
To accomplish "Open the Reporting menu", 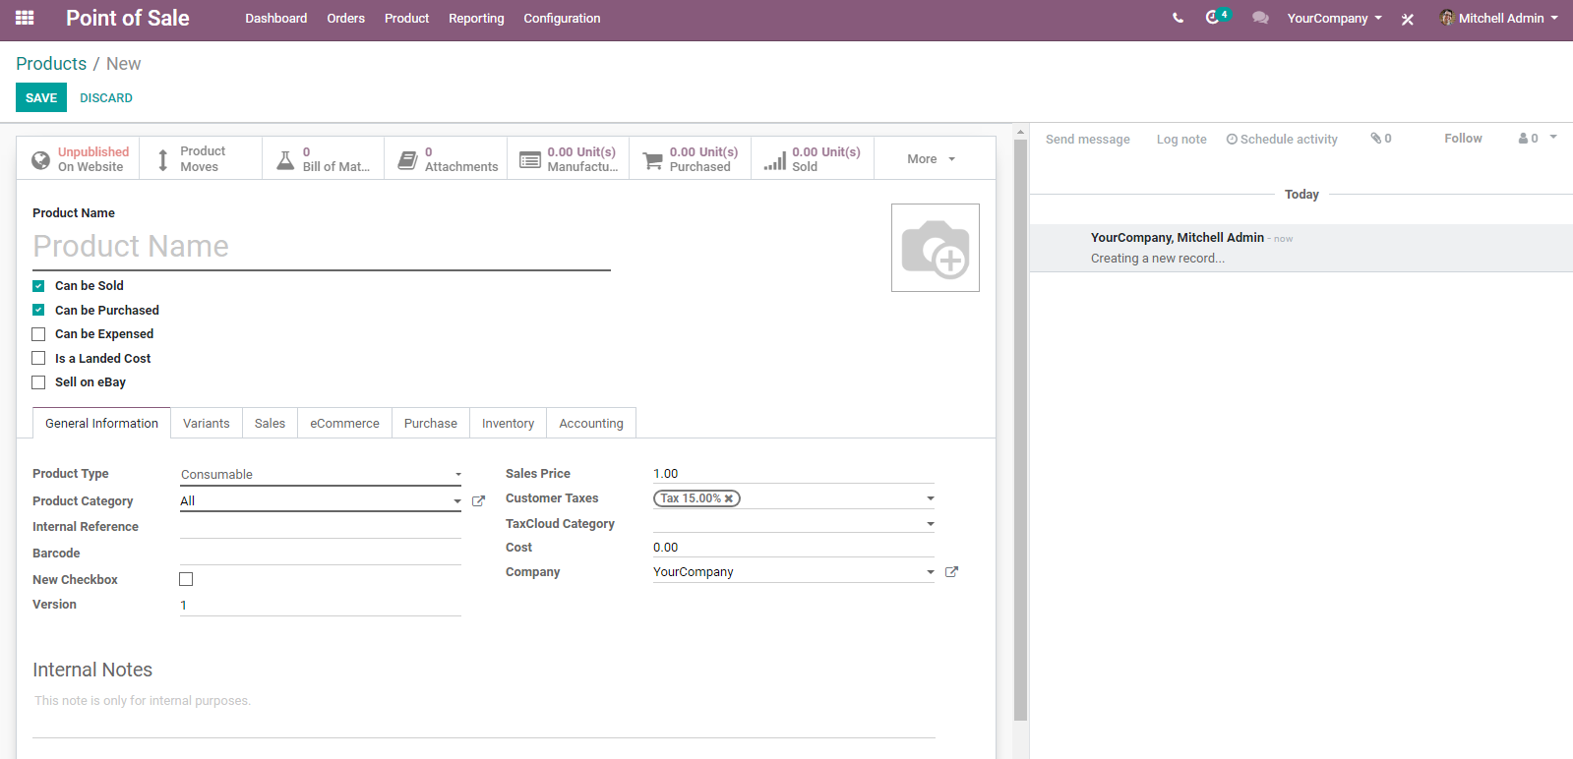I will (x=476, y=19).
